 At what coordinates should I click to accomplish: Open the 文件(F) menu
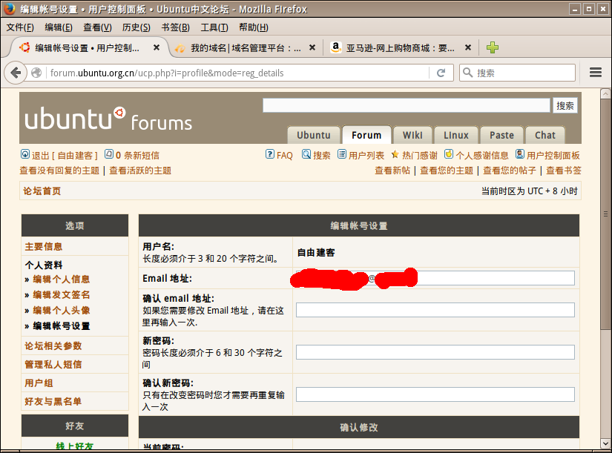tap(20, 27)
